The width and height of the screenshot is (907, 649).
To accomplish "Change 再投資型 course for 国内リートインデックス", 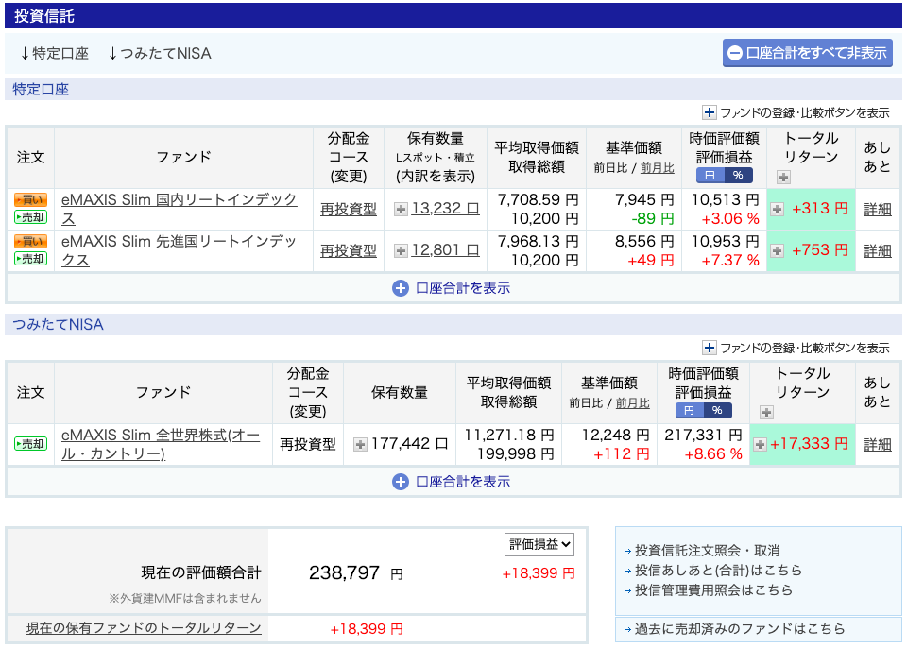I will pos(349,210).
